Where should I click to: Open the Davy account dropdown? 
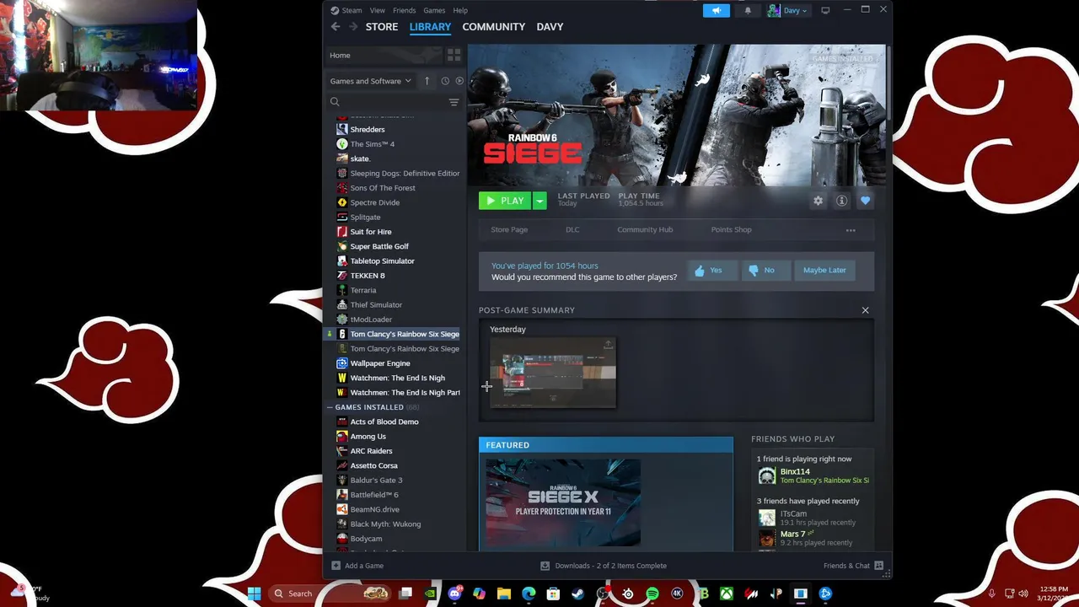(x=788, y=10)
